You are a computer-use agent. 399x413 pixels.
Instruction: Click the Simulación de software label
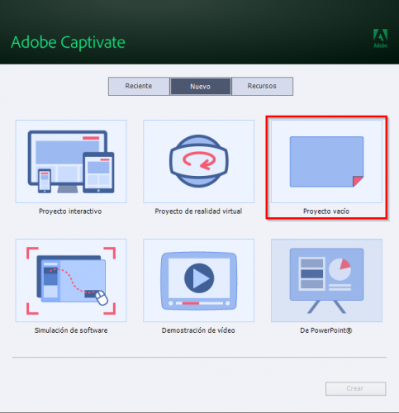click(x=71, y=330)
